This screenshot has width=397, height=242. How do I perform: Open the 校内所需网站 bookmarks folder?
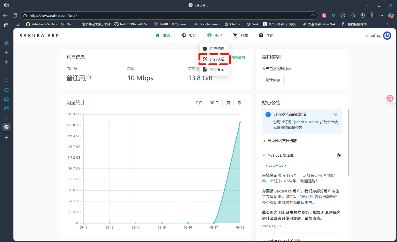(x=354, y=24)
